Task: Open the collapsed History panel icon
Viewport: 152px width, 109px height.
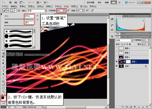Action: pos(112,25)
